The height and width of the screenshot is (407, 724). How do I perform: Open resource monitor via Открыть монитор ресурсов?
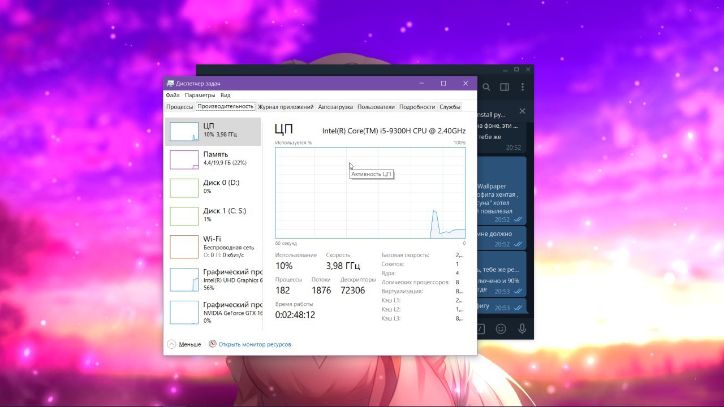point(255,344)
